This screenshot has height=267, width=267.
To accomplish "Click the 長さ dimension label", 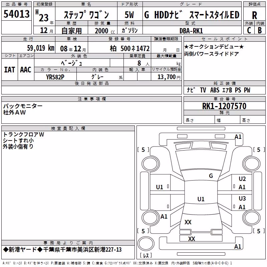I will (190, 120).
